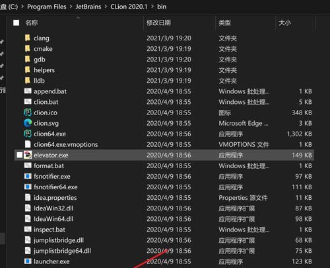This screenshot has width=330, height=268.
Task: Click the launcher.exe application icon
Action: [28, 261]
